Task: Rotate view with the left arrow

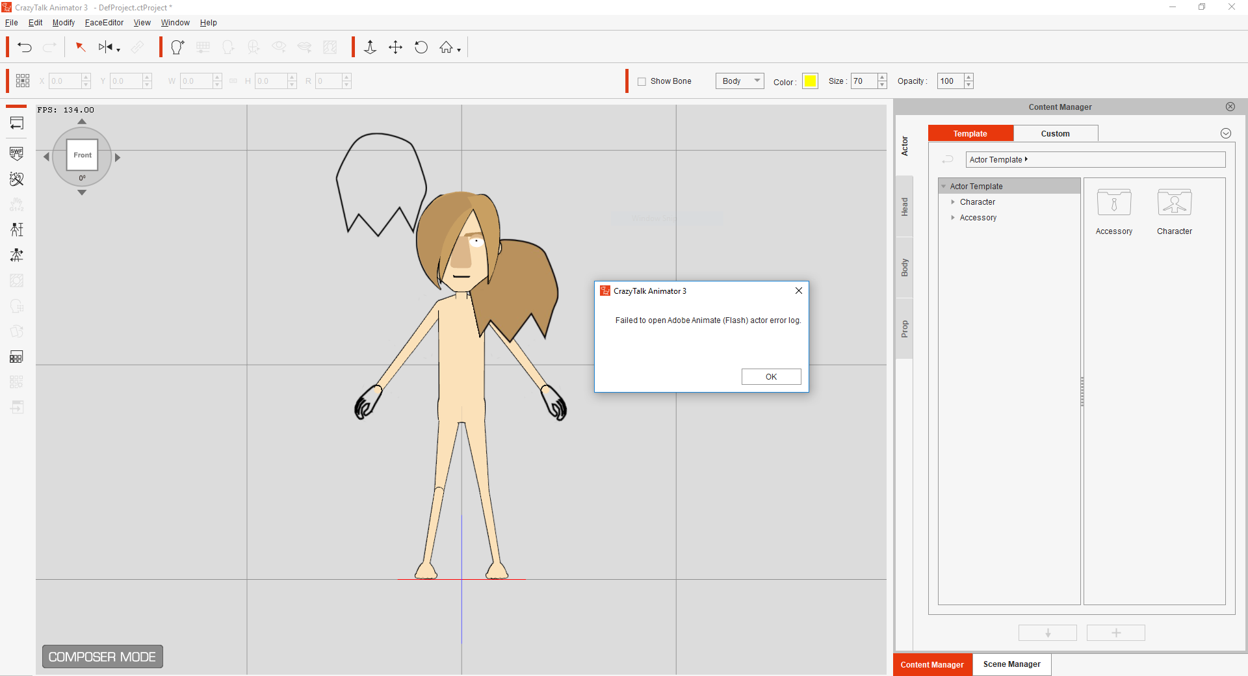Action: pos(46,157)
